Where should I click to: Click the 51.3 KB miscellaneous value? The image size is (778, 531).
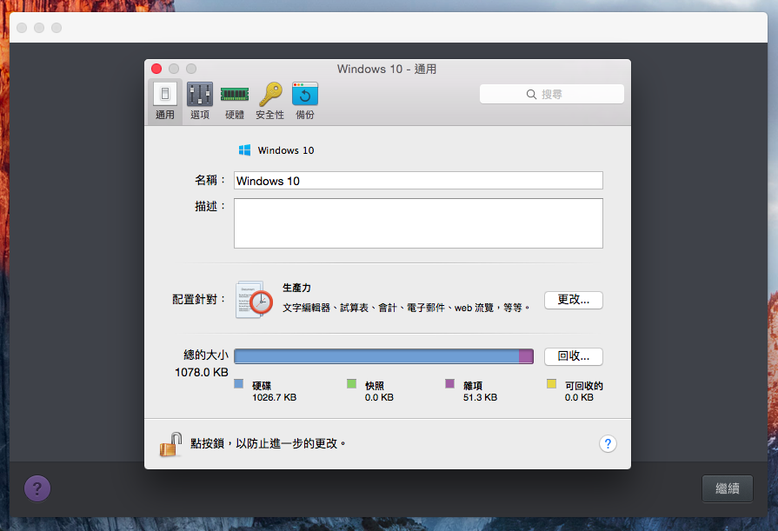coord(481,397)
